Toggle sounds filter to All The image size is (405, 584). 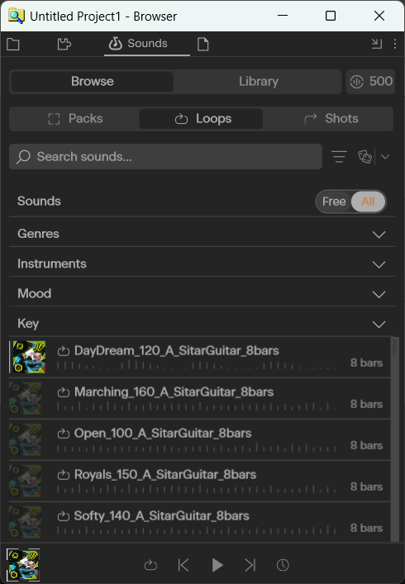click(x=368, y=202)
